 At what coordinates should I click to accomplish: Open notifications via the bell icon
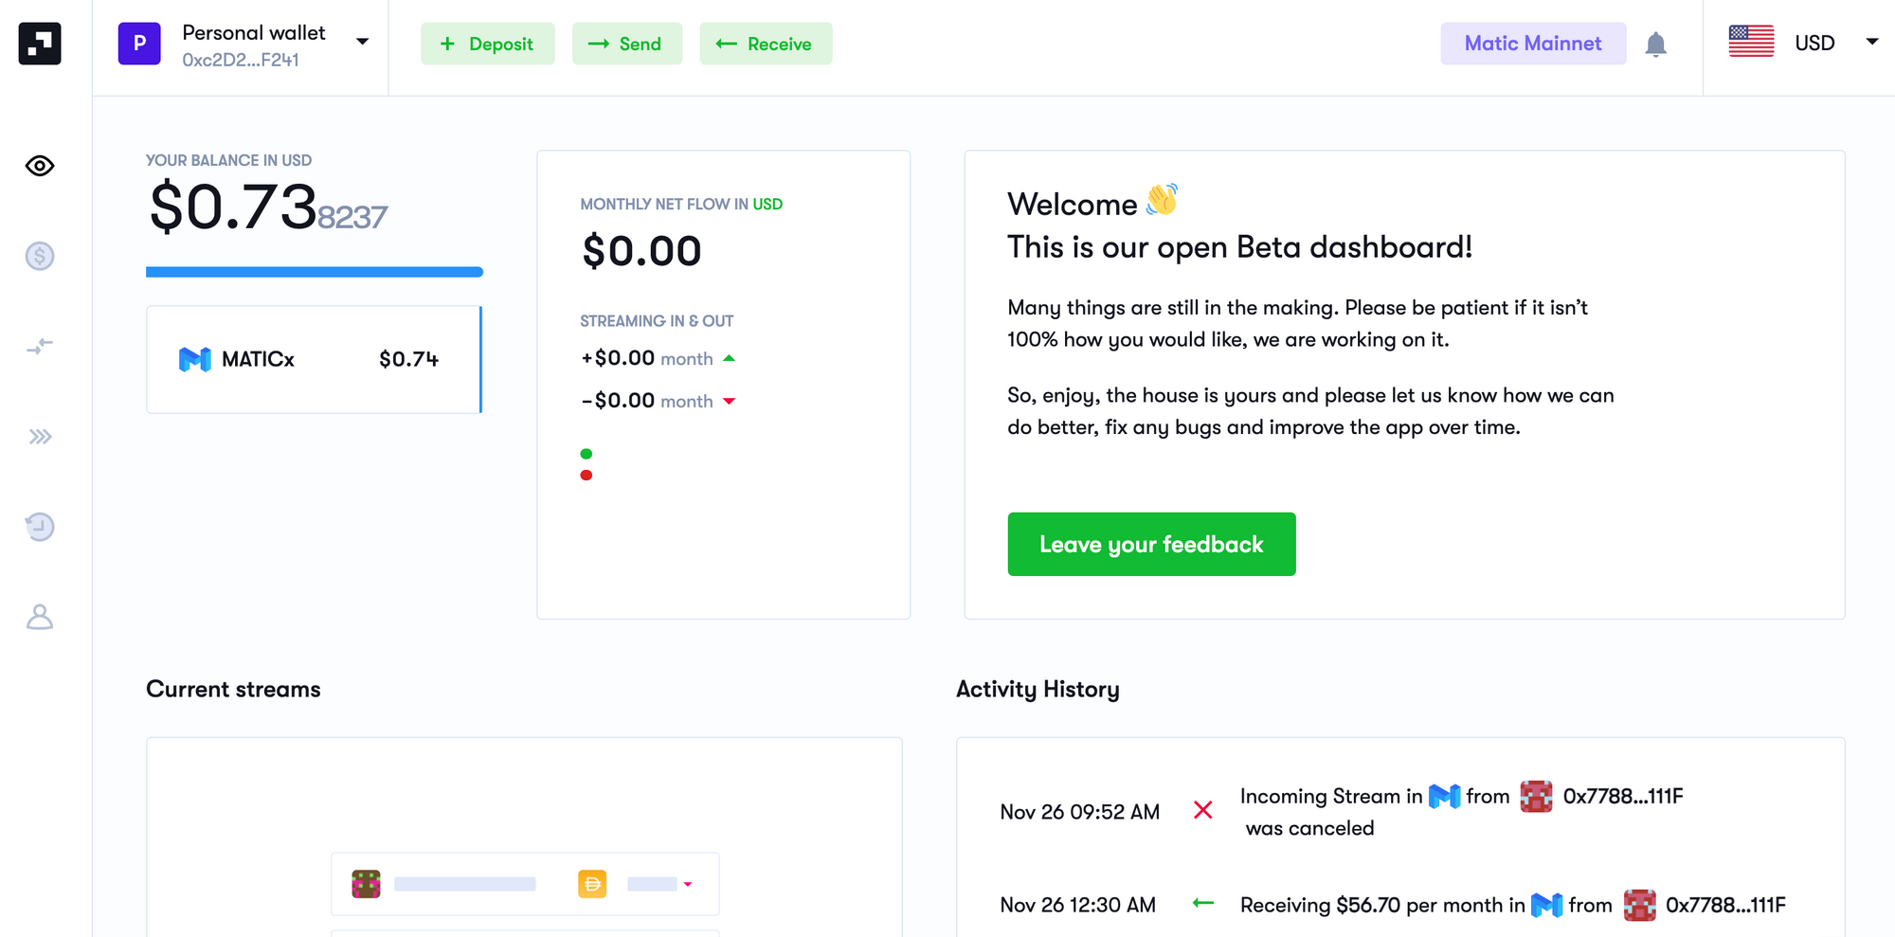[x=1656, y=44]
